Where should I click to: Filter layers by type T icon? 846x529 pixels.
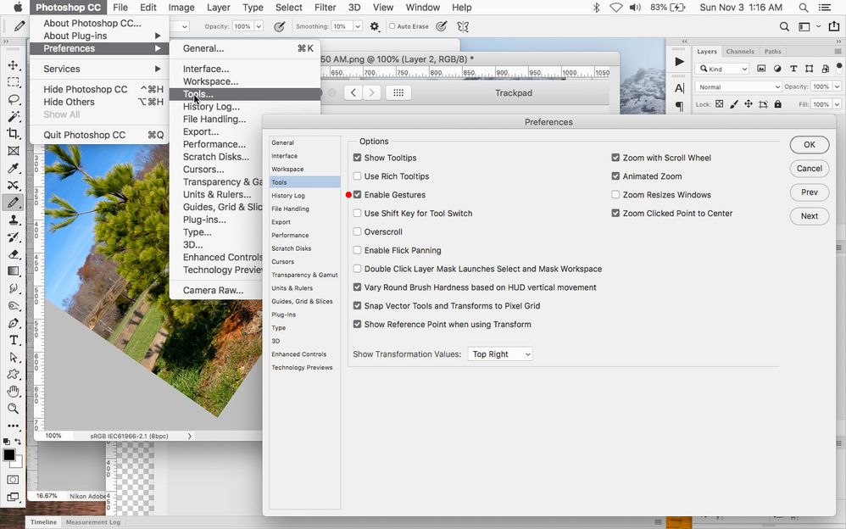tap(793, 69)
